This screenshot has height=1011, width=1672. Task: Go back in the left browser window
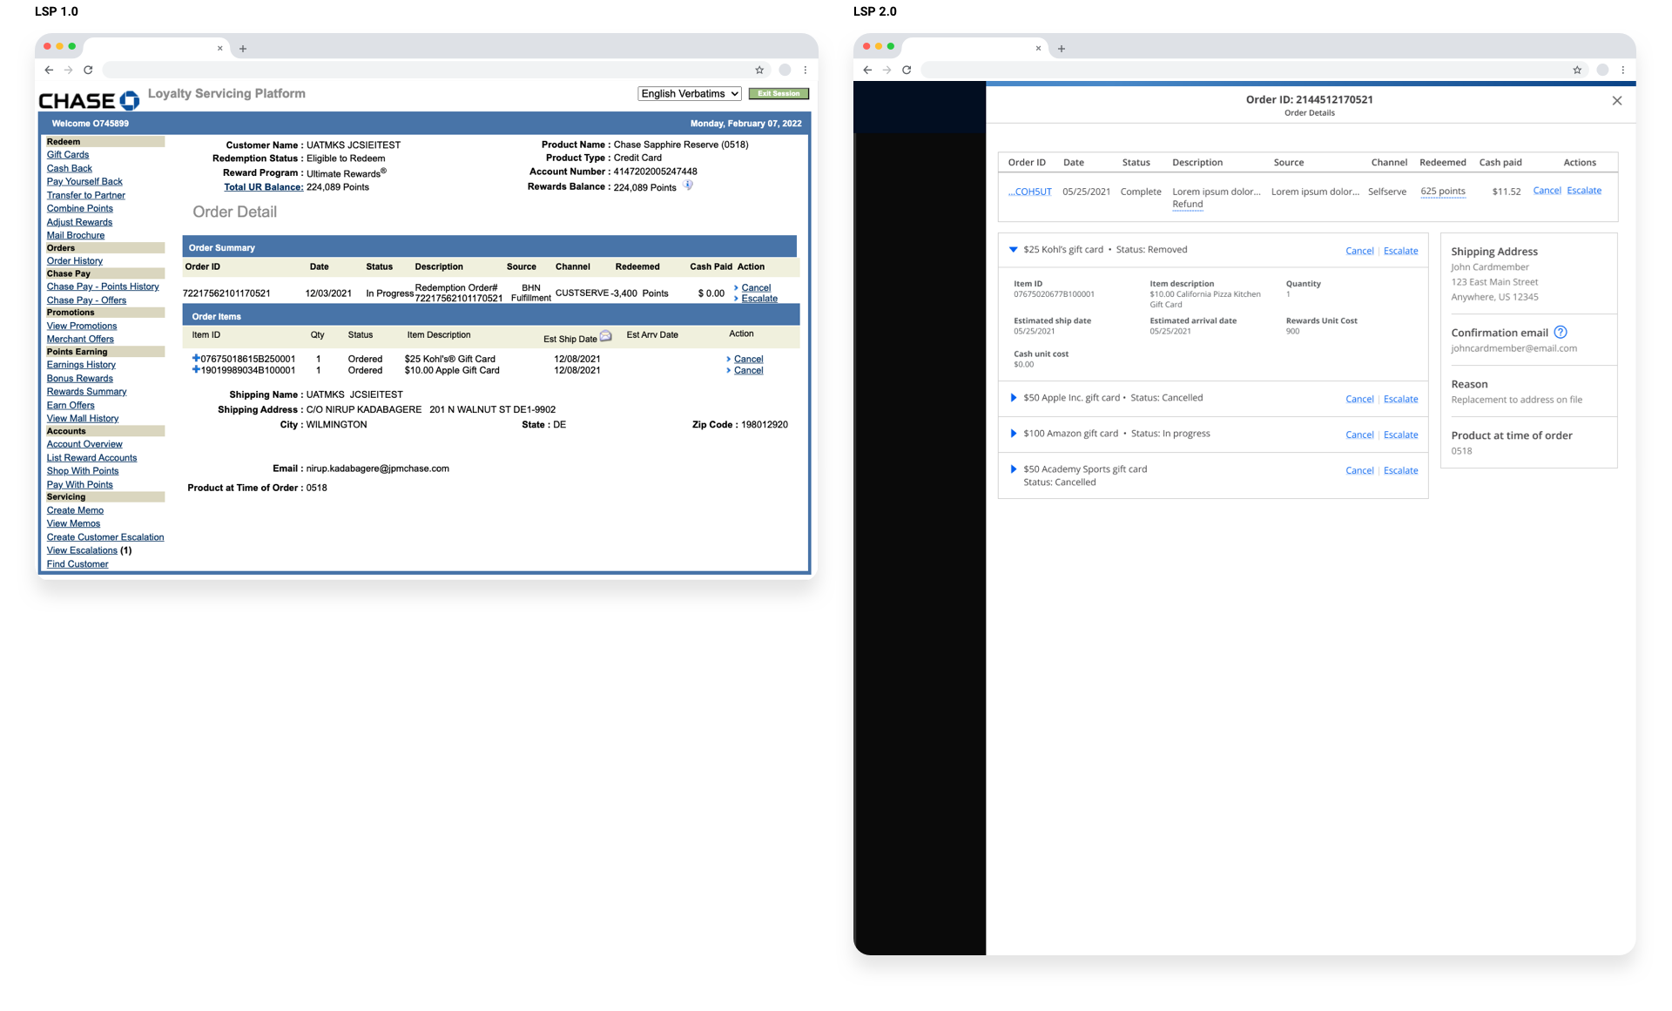(x=49, y=70)
